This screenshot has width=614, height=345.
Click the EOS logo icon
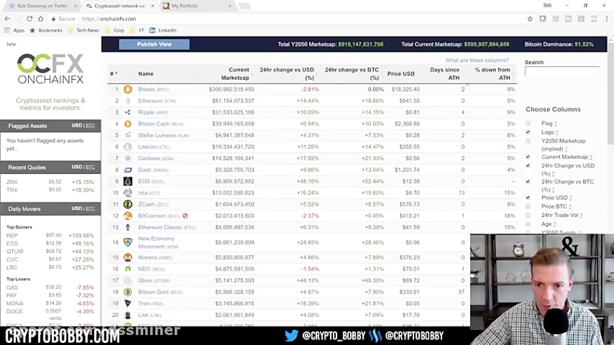click(128, 181)
